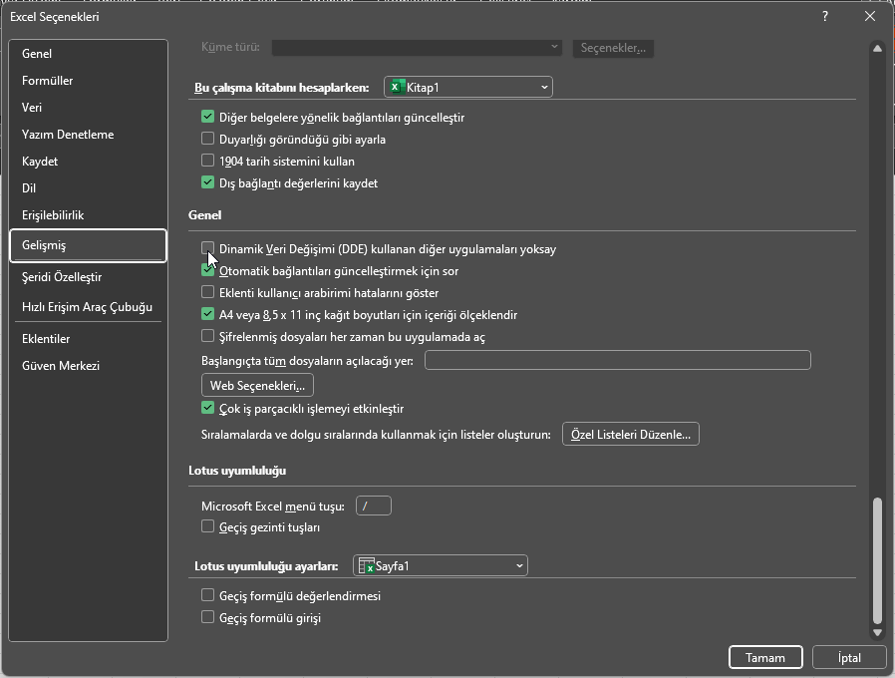
Task: Click the worksheet icon beside Sayfa1
Action: (x=365, y=565)
